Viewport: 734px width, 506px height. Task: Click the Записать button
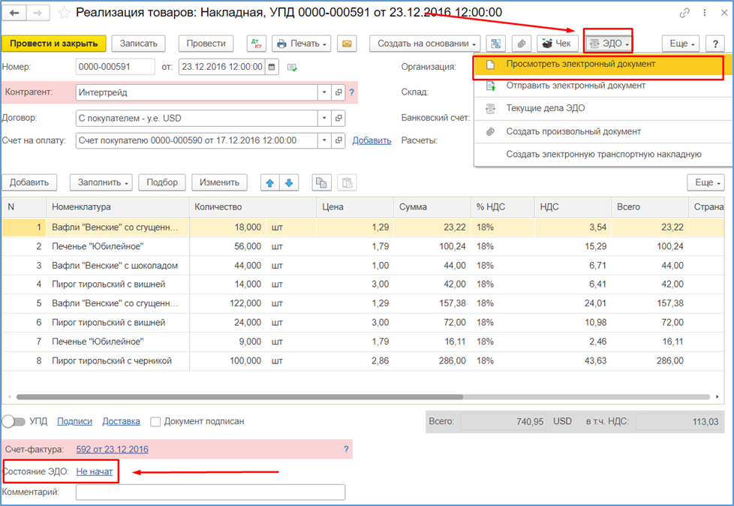[139, 44]
